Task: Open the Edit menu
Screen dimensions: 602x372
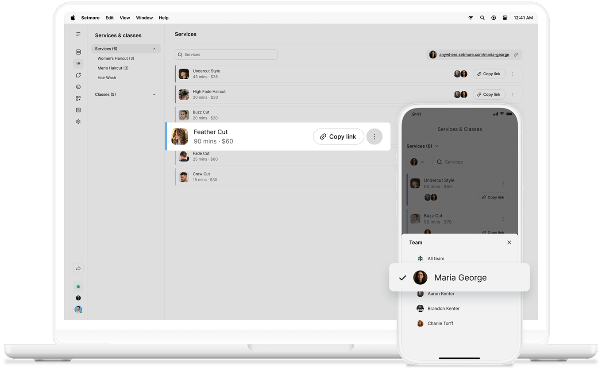Action: [x=110, y=18]
